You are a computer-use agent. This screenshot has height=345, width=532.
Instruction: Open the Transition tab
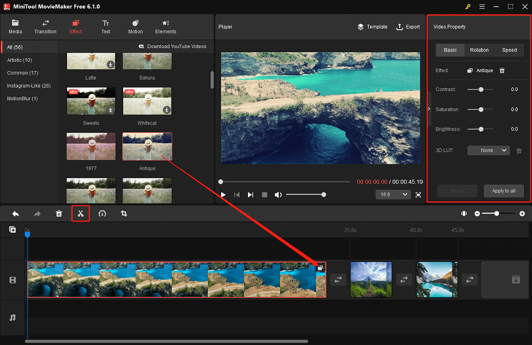[45, 26]
